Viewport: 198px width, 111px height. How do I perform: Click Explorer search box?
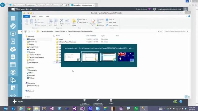pos(176,31)
